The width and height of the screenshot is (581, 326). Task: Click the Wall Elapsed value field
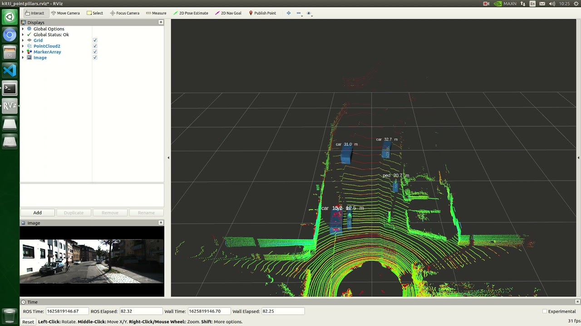point(283,312)
